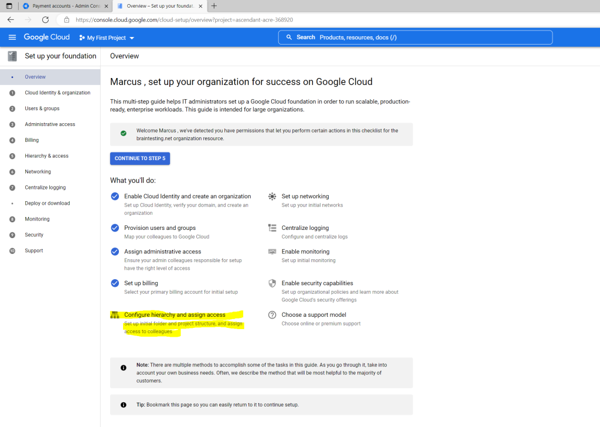Open Configure hierarchy and assign access task
The image size is (600, 427).
pos(175,315)
